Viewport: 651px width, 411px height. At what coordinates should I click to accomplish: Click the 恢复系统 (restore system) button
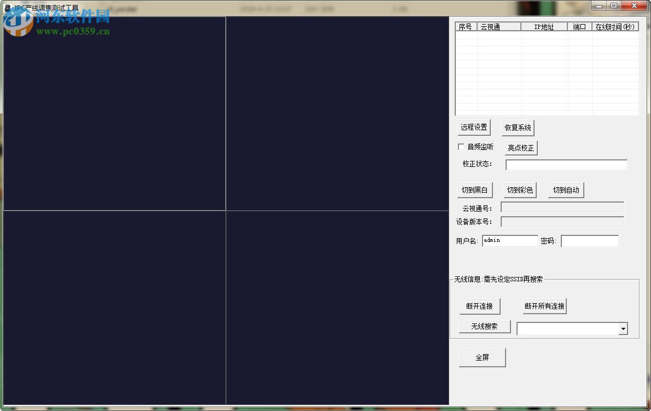(x=518, y=127)
